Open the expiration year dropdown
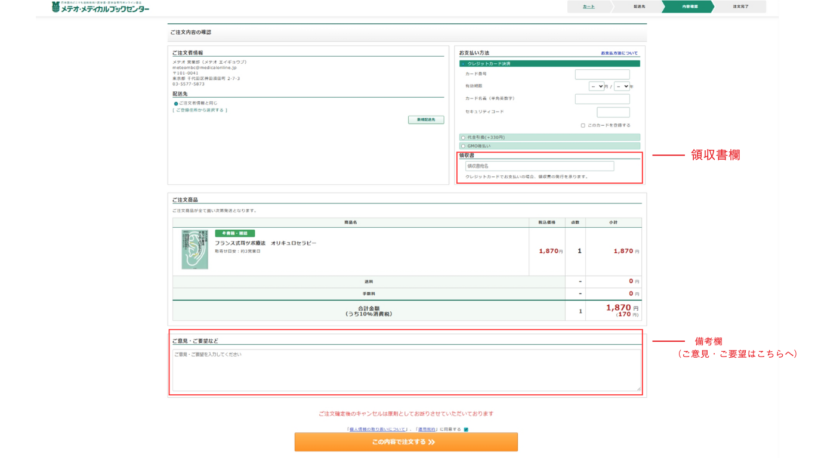The height and width of the screenshot is (458, 815). tap(622, 86)
